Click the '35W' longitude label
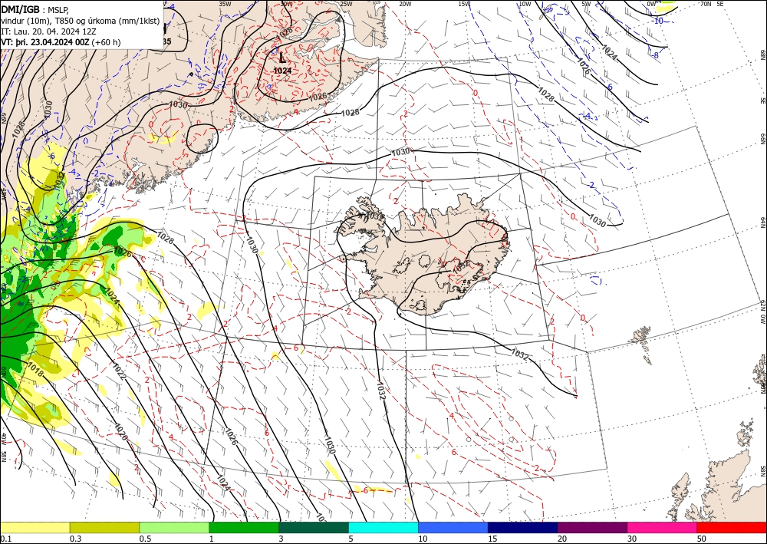This screenshot has width=767, height=544. click(225, 4)
